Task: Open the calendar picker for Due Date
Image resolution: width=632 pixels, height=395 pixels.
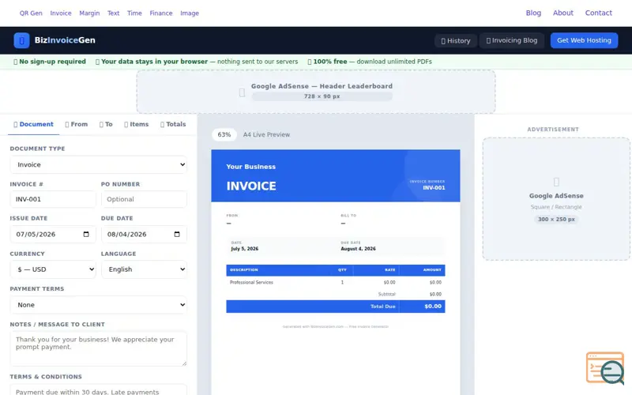Action: [x=176, y=234]
